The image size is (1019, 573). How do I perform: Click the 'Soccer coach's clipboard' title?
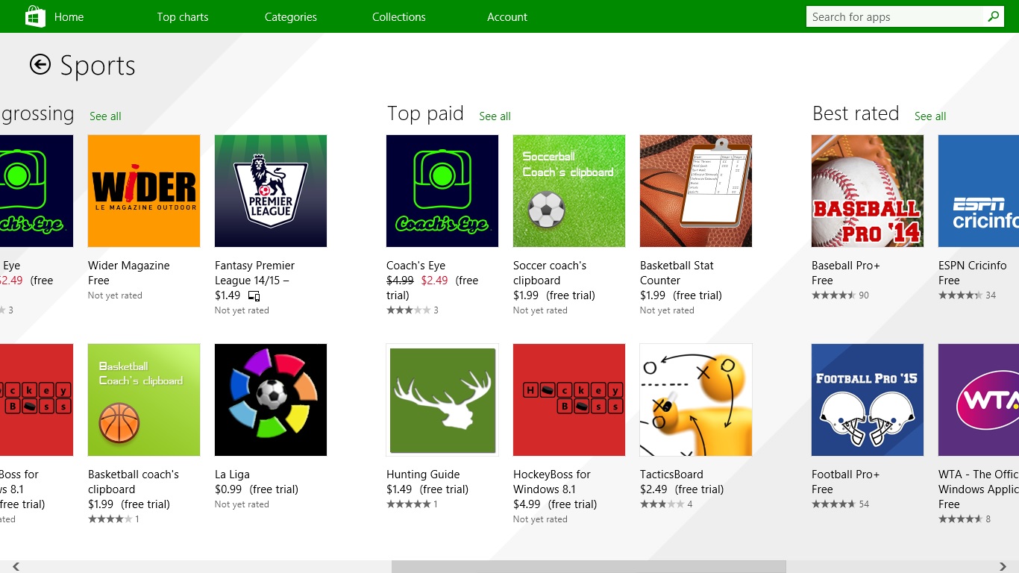click(550, 273)
